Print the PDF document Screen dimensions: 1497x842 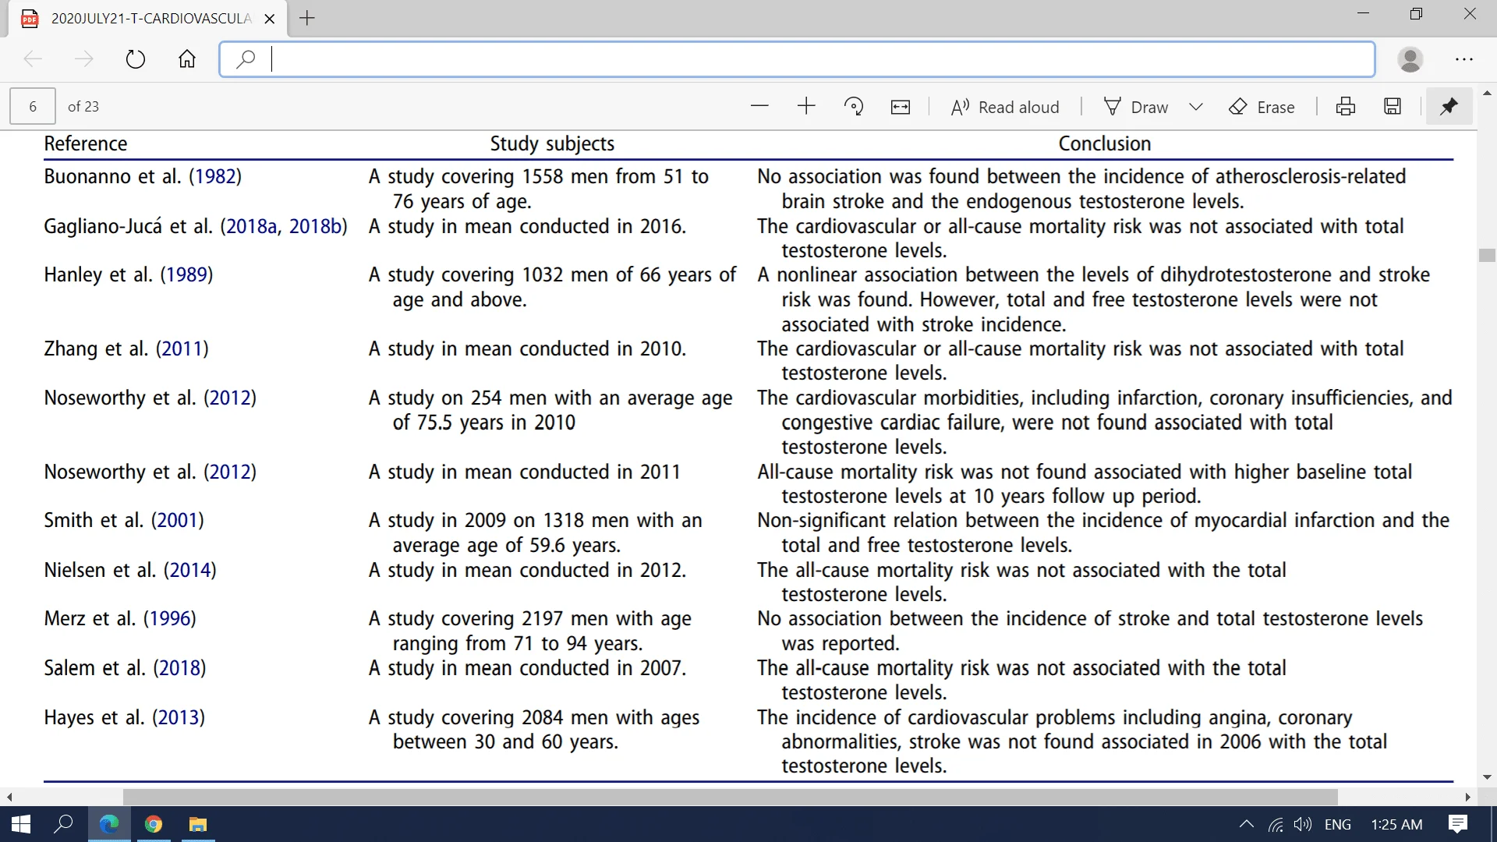point(1346,107)
